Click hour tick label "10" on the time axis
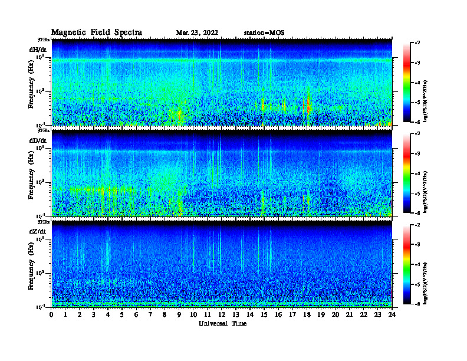The width and height of the screenshot is (467, 361). coord(193,314)
